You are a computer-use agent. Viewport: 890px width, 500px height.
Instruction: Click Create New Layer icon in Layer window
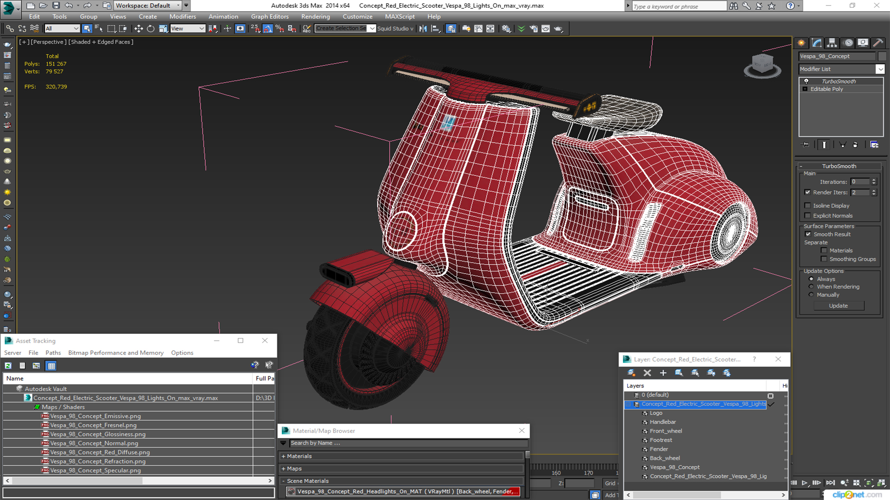click(x=631, y=373)
